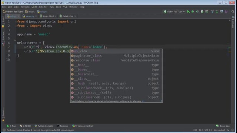Close the index.html tab

pyautogui.click(x=56, y=16)
